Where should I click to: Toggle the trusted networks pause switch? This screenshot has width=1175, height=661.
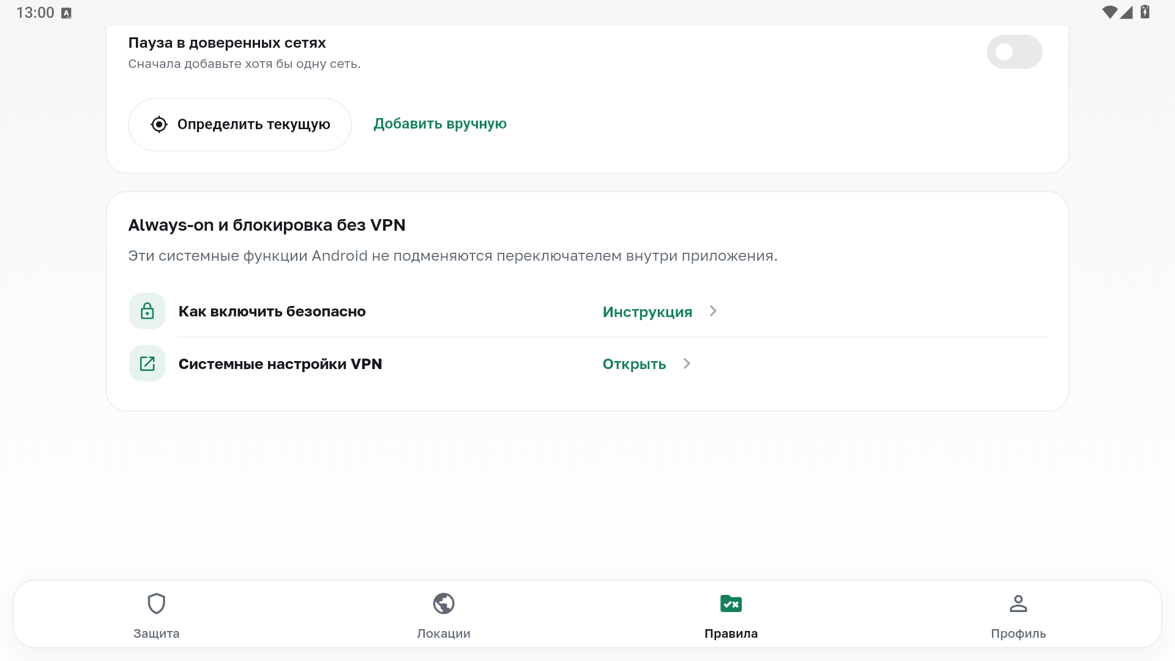[1014, 52]
